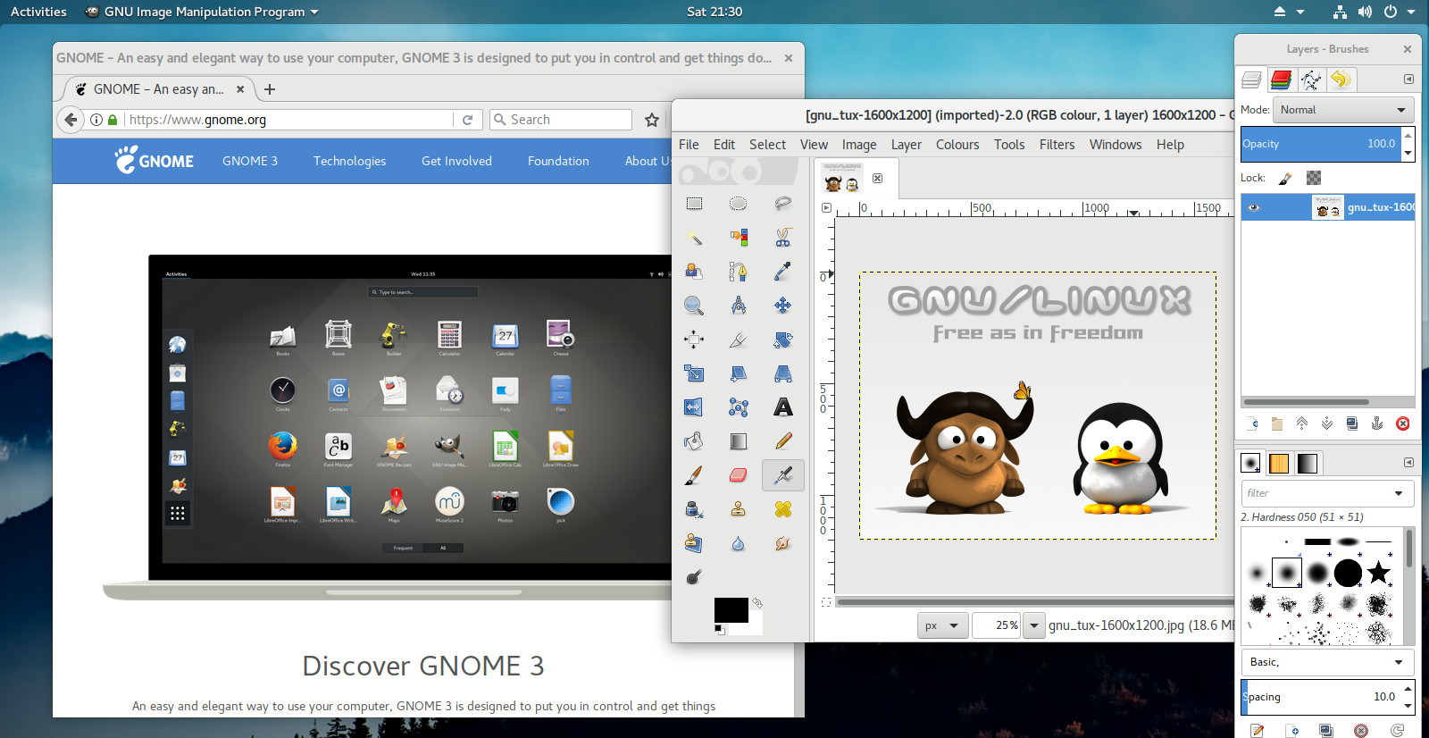
Task: Click the browser Search field
Action: pos(562,120)
